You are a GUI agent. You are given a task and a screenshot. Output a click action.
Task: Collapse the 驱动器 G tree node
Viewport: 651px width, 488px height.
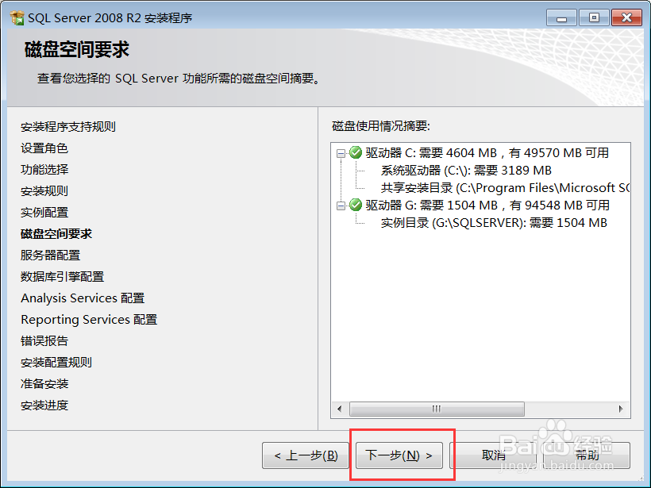tap(341, 206)
